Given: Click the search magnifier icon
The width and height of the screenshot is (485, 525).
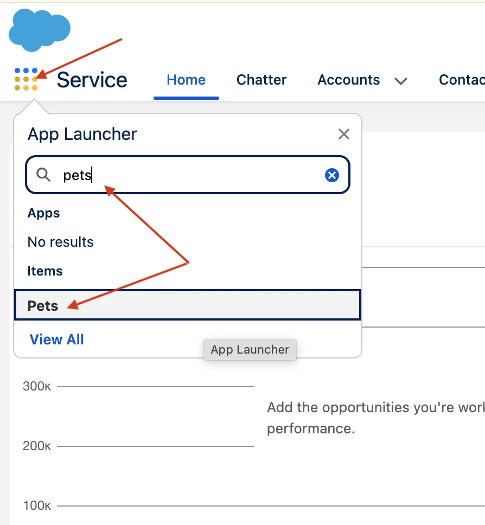Looking at the screenshot, I should [43, 175].
